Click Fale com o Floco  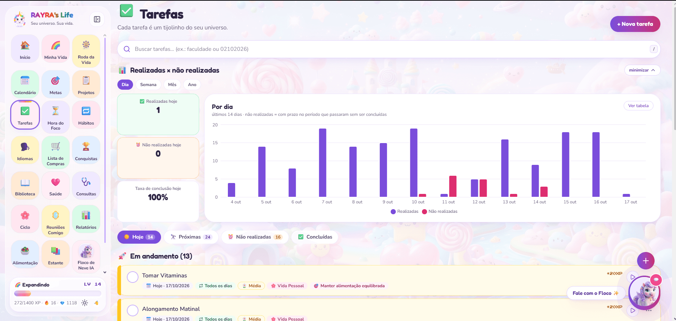[596, 293]
